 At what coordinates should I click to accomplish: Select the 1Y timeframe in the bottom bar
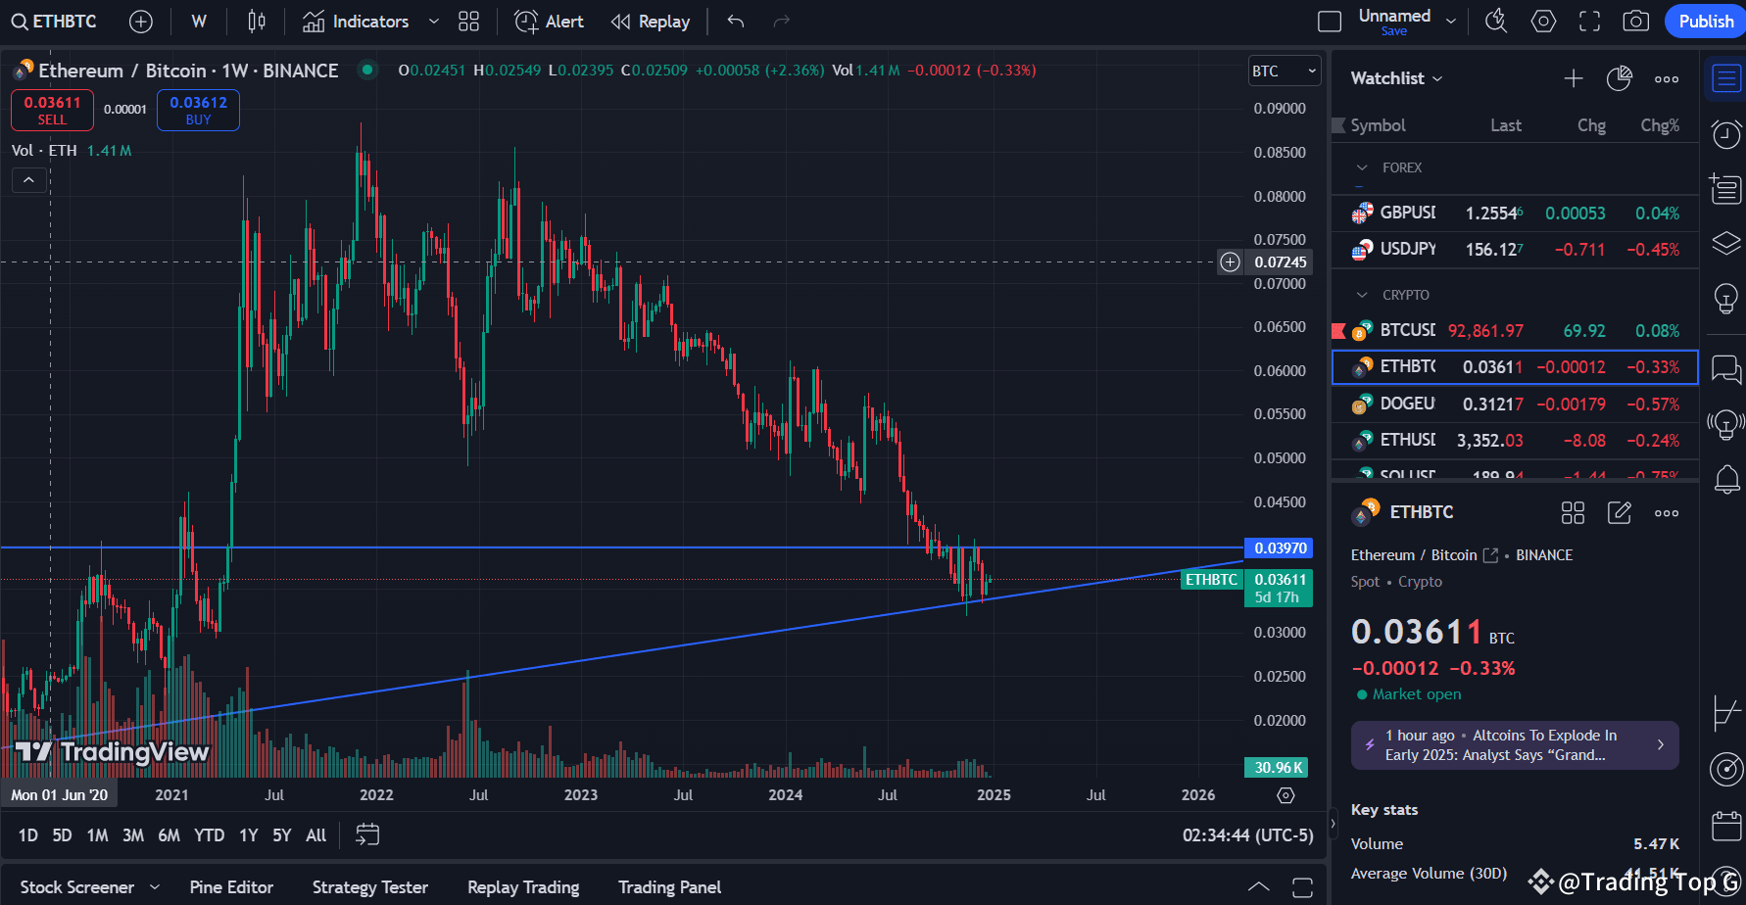click(x=248, y=834)
